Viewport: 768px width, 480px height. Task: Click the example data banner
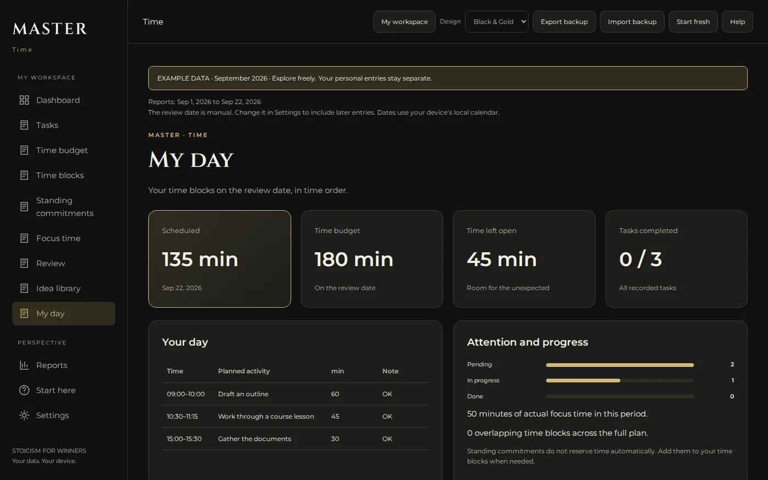[x=448, y=78]
